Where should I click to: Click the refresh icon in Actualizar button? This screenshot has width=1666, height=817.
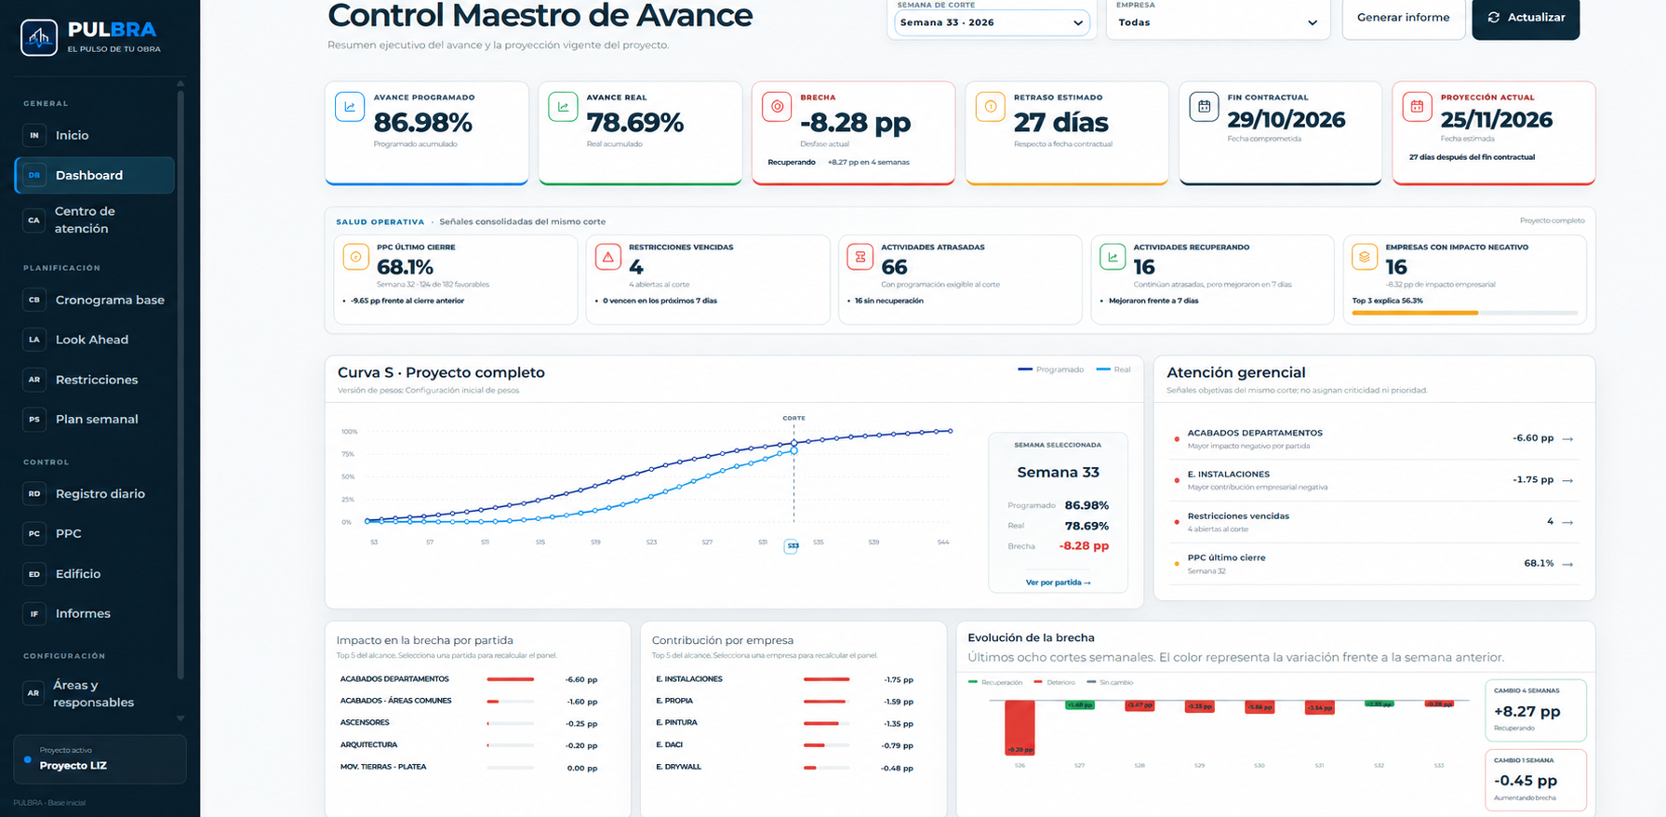point(1494,18)
